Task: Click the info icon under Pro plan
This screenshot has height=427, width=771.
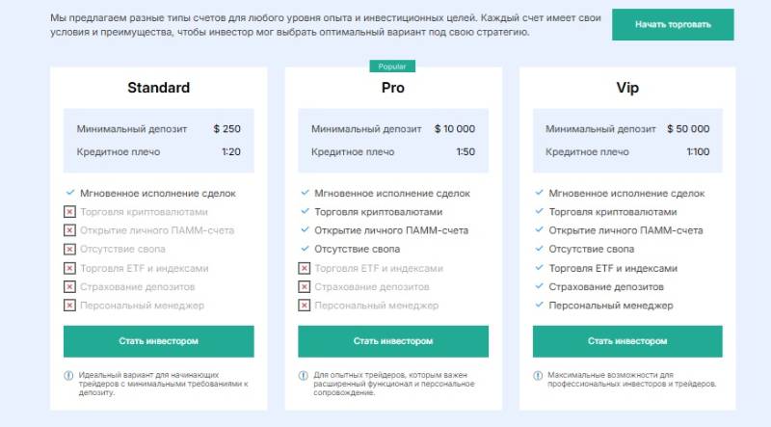Action: (305, 375)
